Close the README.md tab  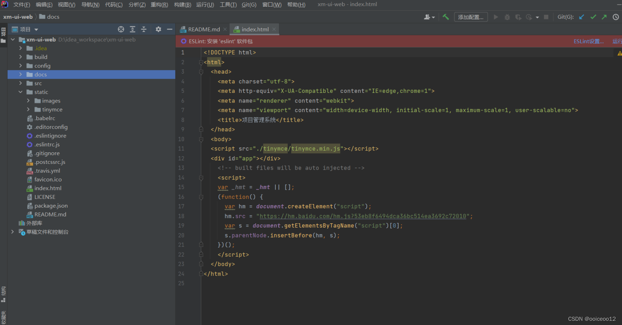[x=225, y=29]
